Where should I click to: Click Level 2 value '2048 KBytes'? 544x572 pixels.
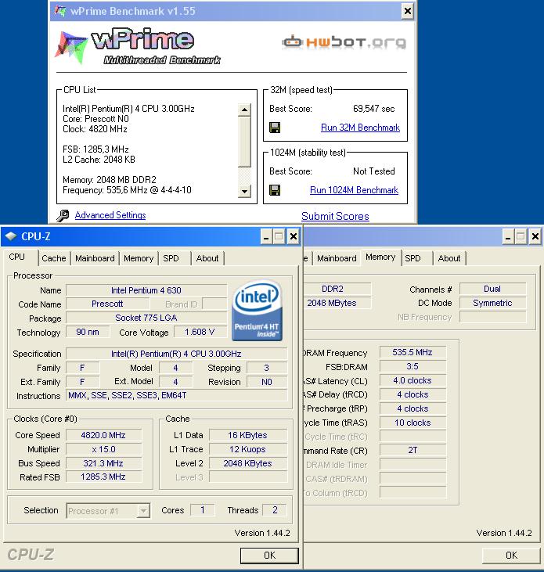[248, 463]
